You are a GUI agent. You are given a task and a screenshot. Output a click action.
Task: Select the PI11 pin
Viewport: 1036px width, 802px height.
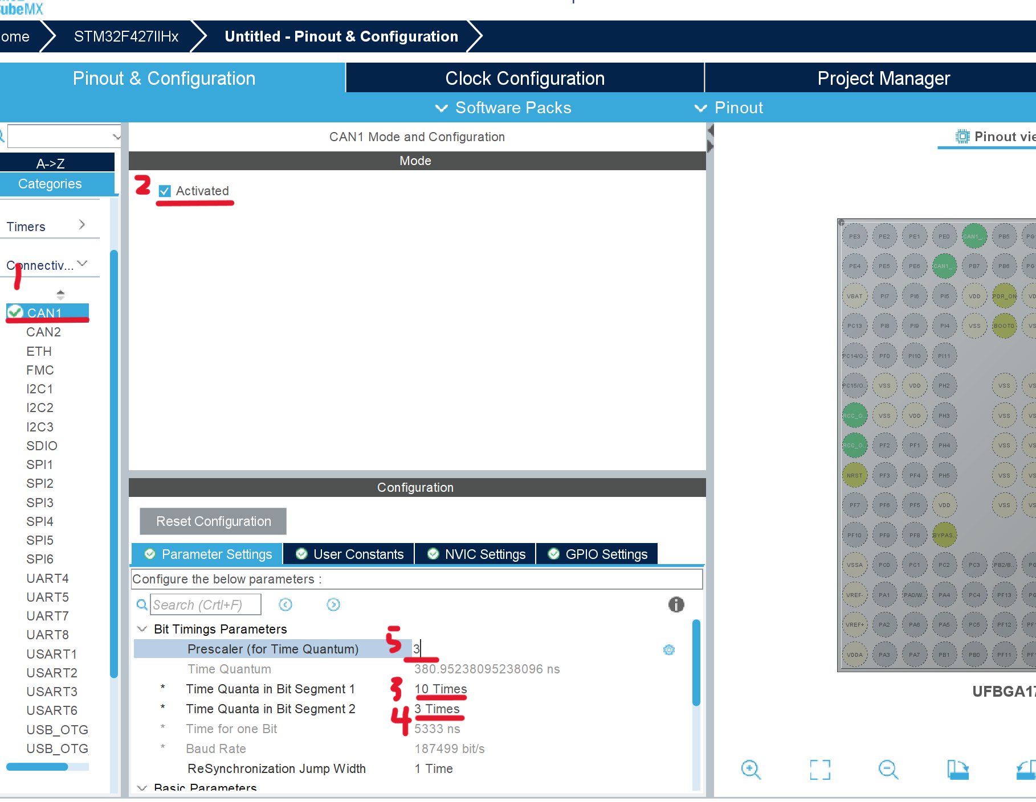944,356
